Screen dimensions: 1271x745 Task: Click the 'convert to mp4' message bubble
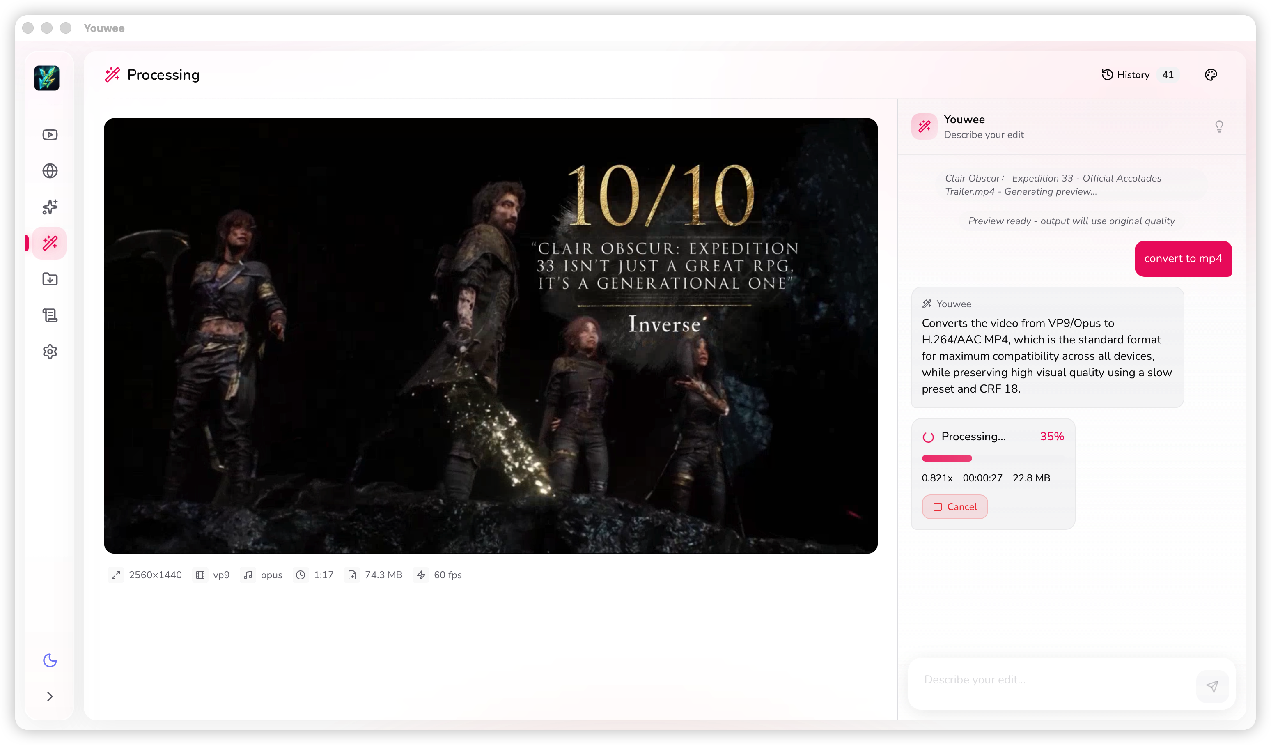1182,258
